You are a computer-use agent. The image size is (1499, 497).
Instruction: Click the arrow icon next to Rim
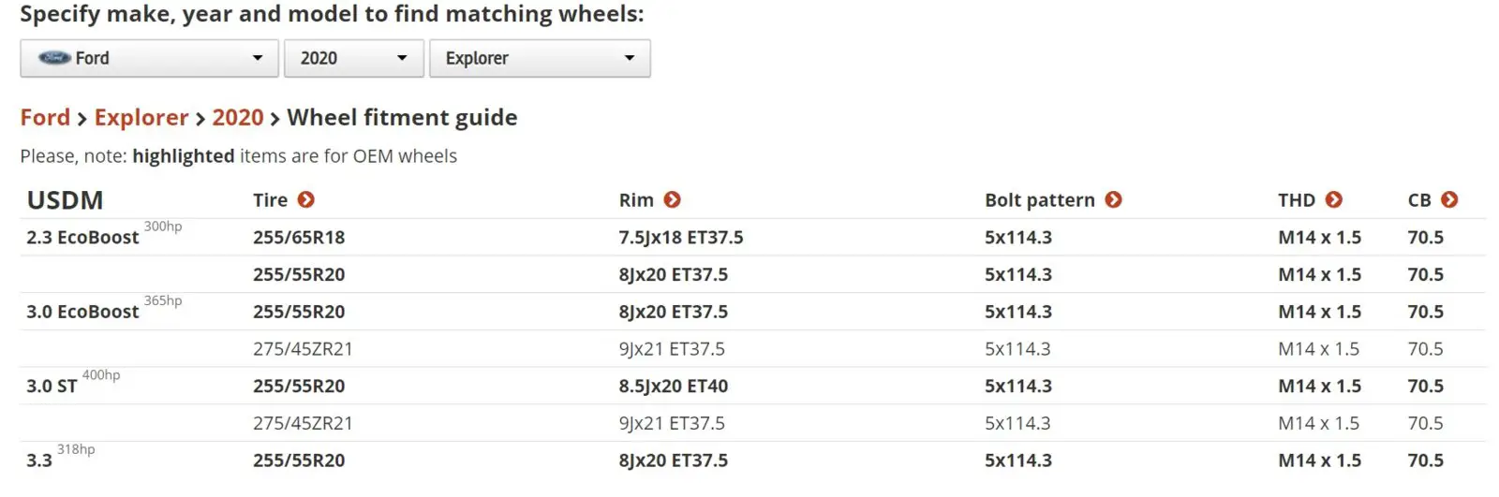[673, 199]
